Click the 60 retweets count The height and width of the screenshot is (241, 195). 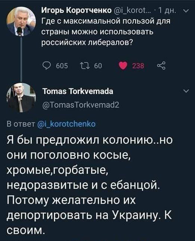tap(98, 66)
